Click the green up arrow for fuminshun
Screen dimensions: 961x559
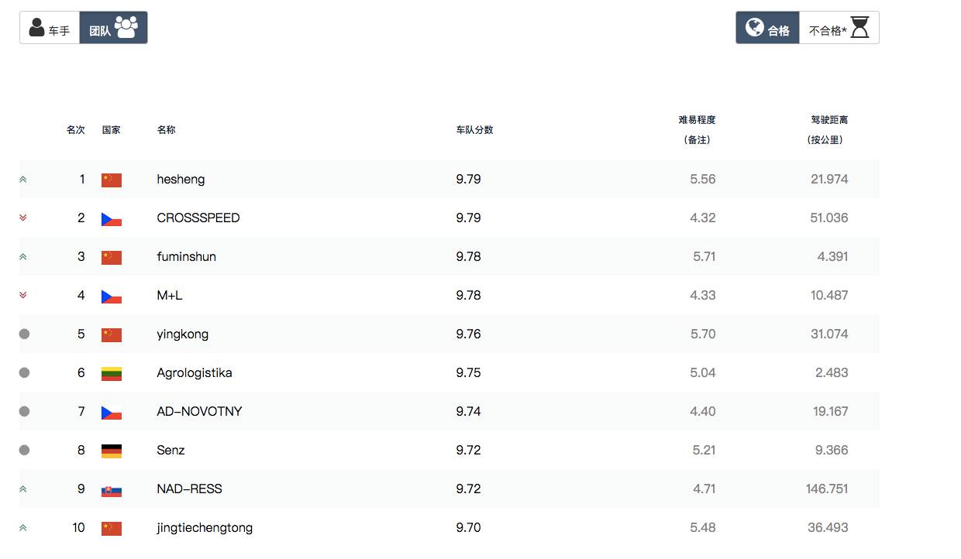(23, 256)
